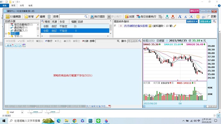Screen dimensions: 221x124
Task: Open help with yellow question mark icon
Action: (x=198, y=16)
